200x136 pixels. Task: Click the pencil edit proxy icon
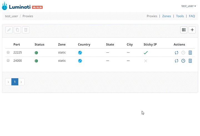pos(9,30)
